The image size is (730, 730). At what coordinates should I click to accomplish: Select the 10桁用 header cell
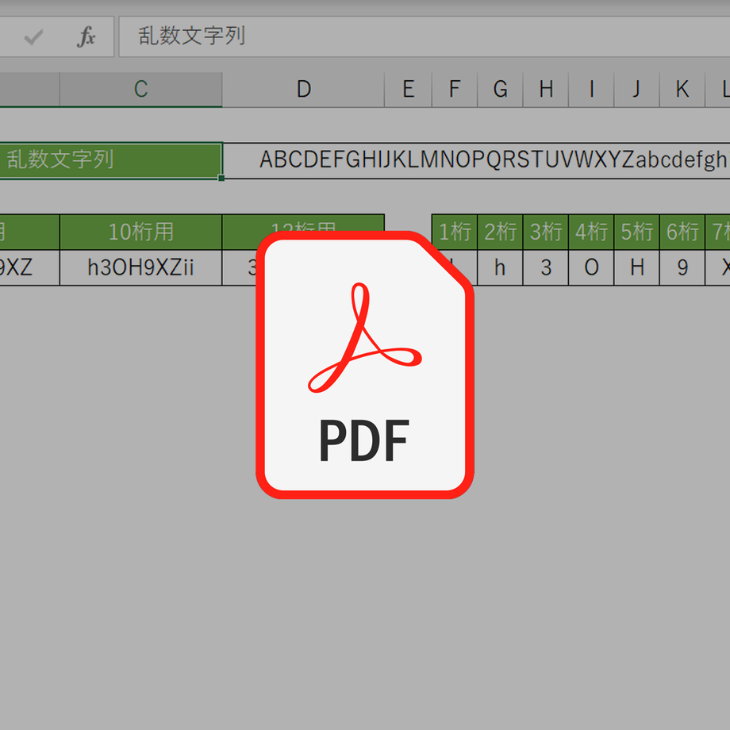point(140,232)
